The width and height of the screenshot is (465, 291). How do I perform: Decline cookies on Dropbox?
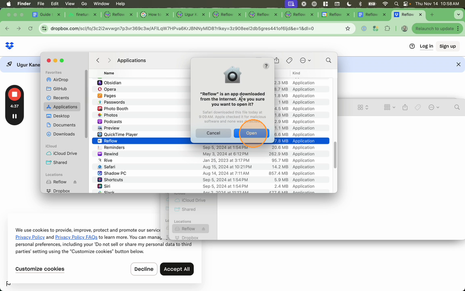pos(144,269)
